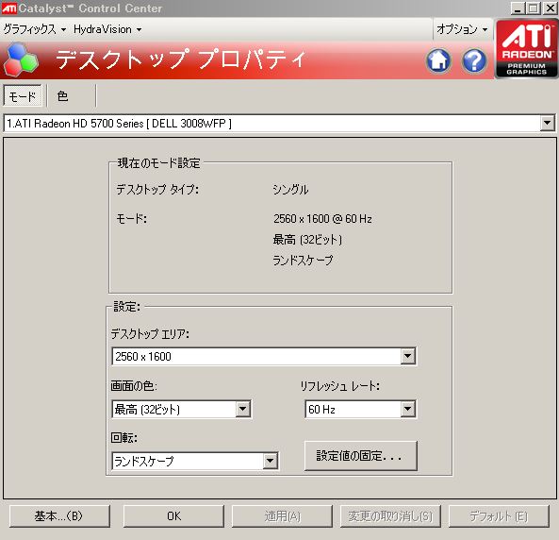
Task: Click the 変更の取り消し(S) button
Action: pos(390,516)
